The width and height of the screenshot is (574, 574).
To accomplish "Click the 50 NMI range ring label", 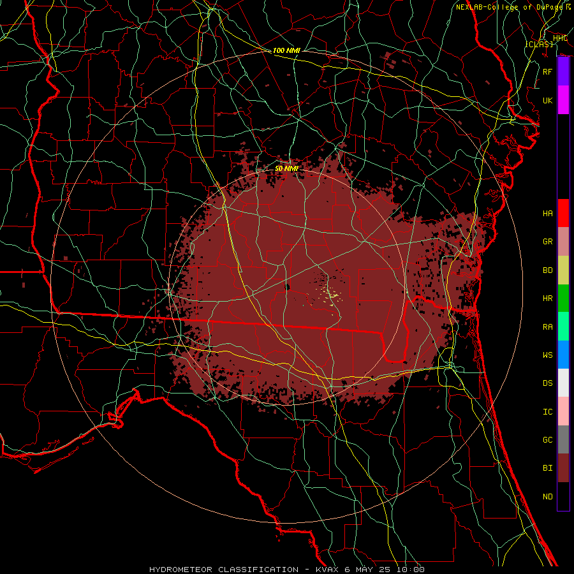I will [x=286, y=168].
